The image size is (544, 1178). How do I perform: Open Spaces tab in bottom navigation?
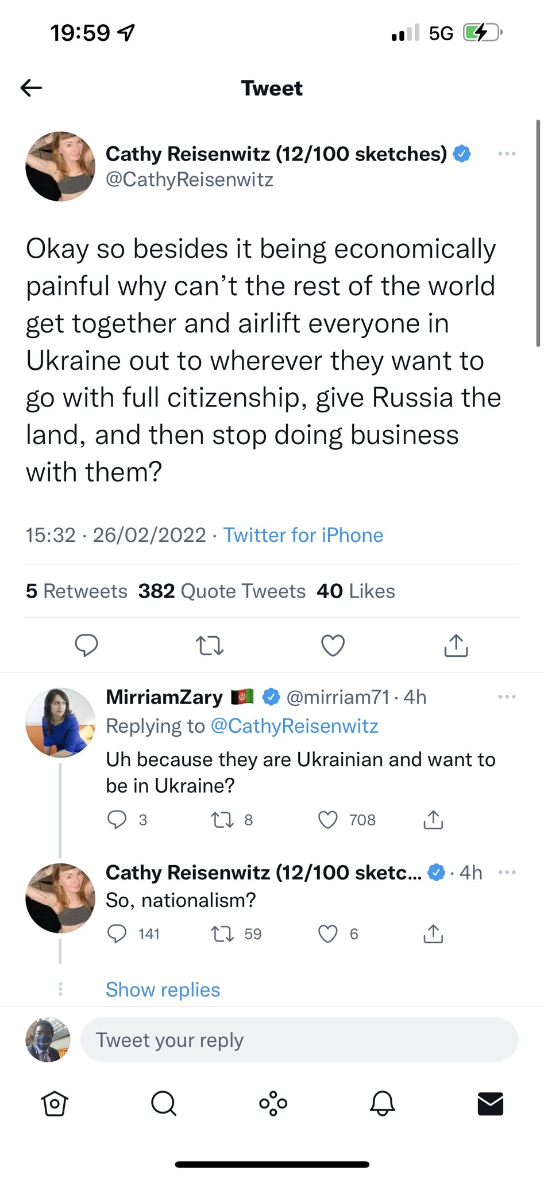[273, 1104]
